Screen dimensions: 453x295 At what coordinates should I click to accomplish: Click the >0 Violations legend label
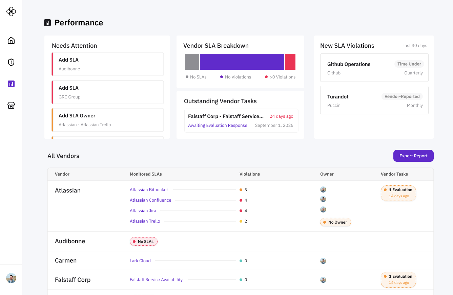[283, 77]
